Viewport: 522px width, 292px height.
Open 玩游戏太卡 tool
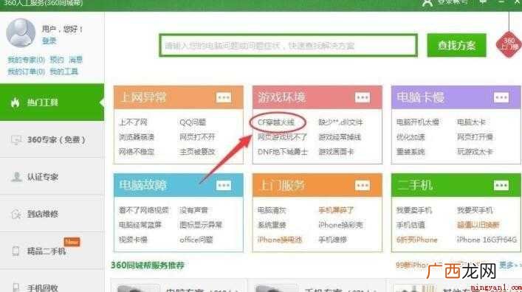pos(475,152)
